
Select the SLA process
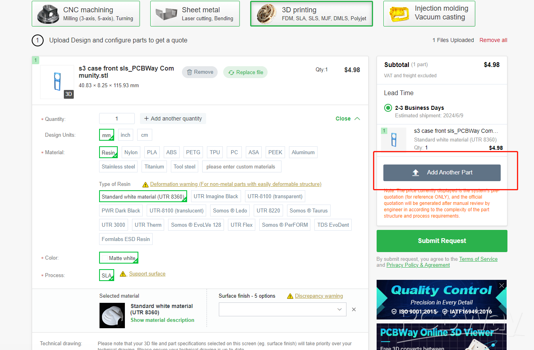[x=107, y=275]
